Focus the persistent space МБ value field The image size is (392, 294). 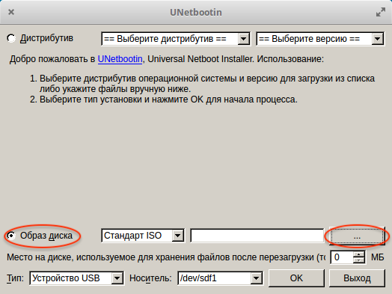click(342, 257)
